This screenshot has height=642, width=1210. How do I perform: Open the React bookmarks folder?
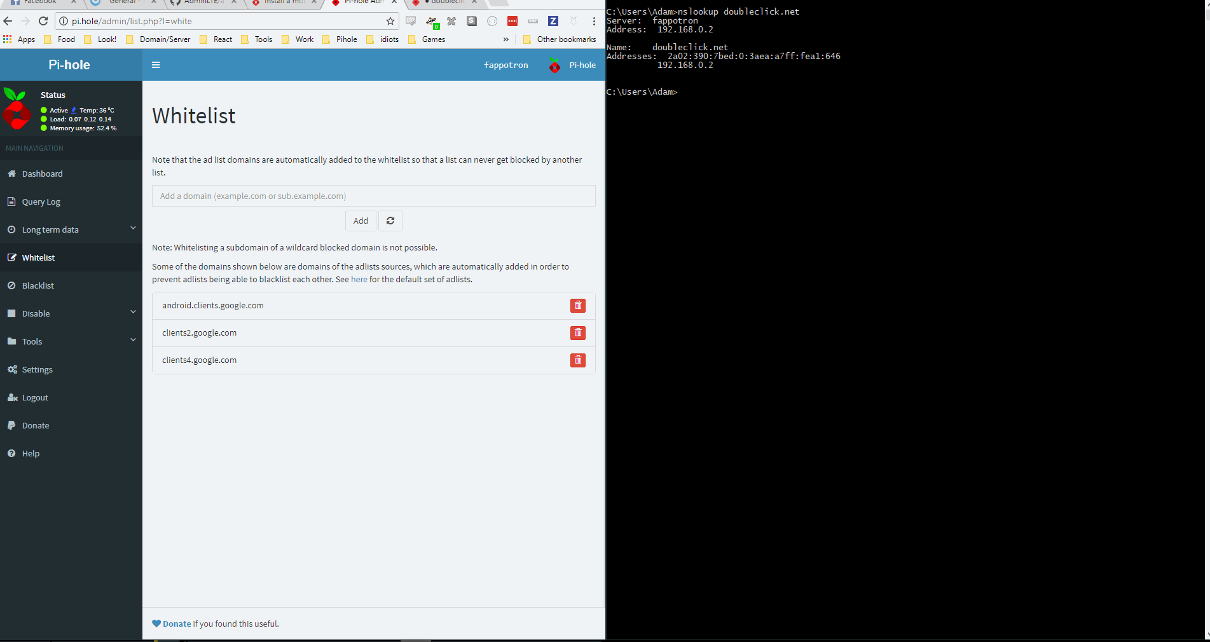[x=216, y=39]
